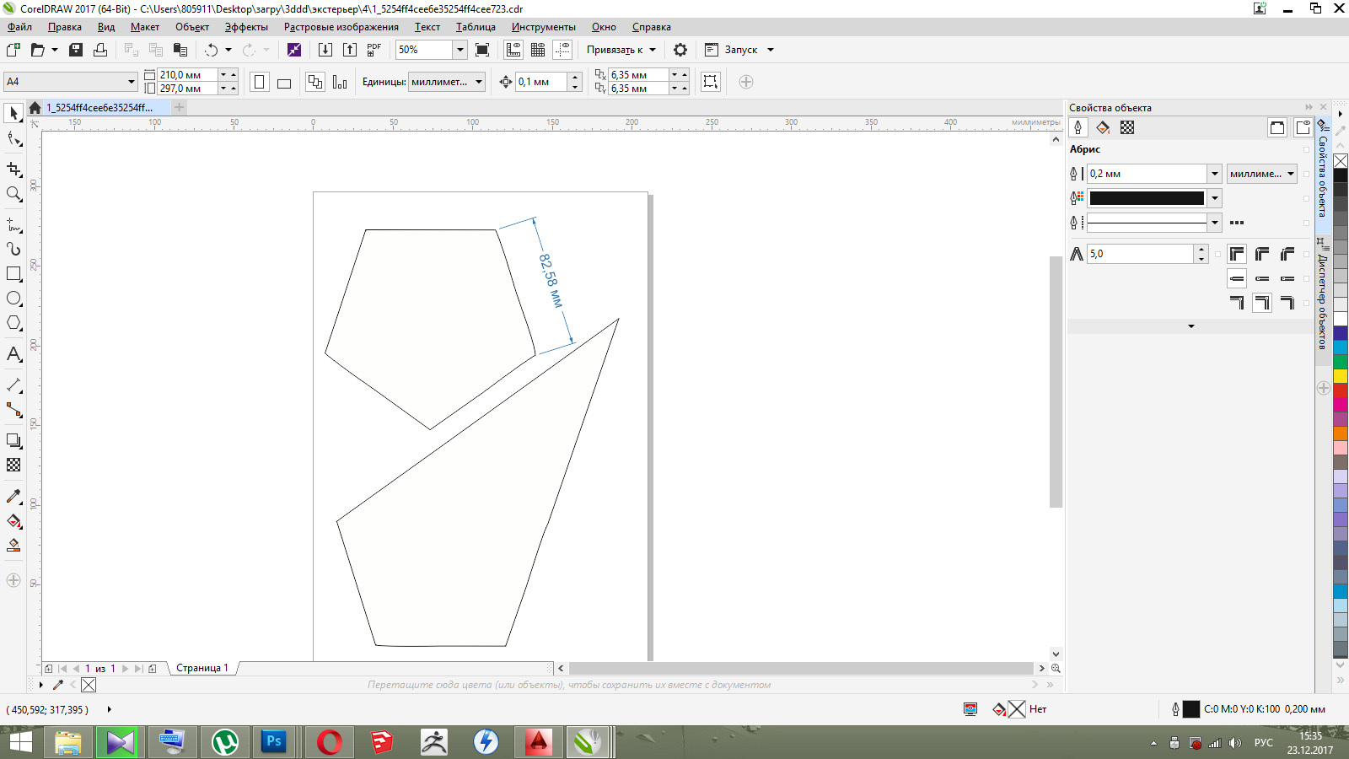Select beveled corners option
Image resolution: width=1349 pixels, height=759 pixels.
pos(1287,254)
